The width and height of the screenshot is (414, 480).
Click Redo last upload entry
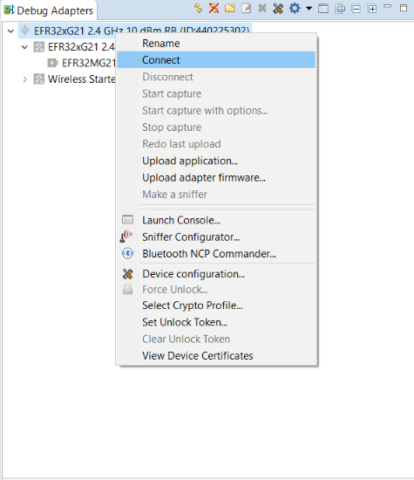coord(216,144)
